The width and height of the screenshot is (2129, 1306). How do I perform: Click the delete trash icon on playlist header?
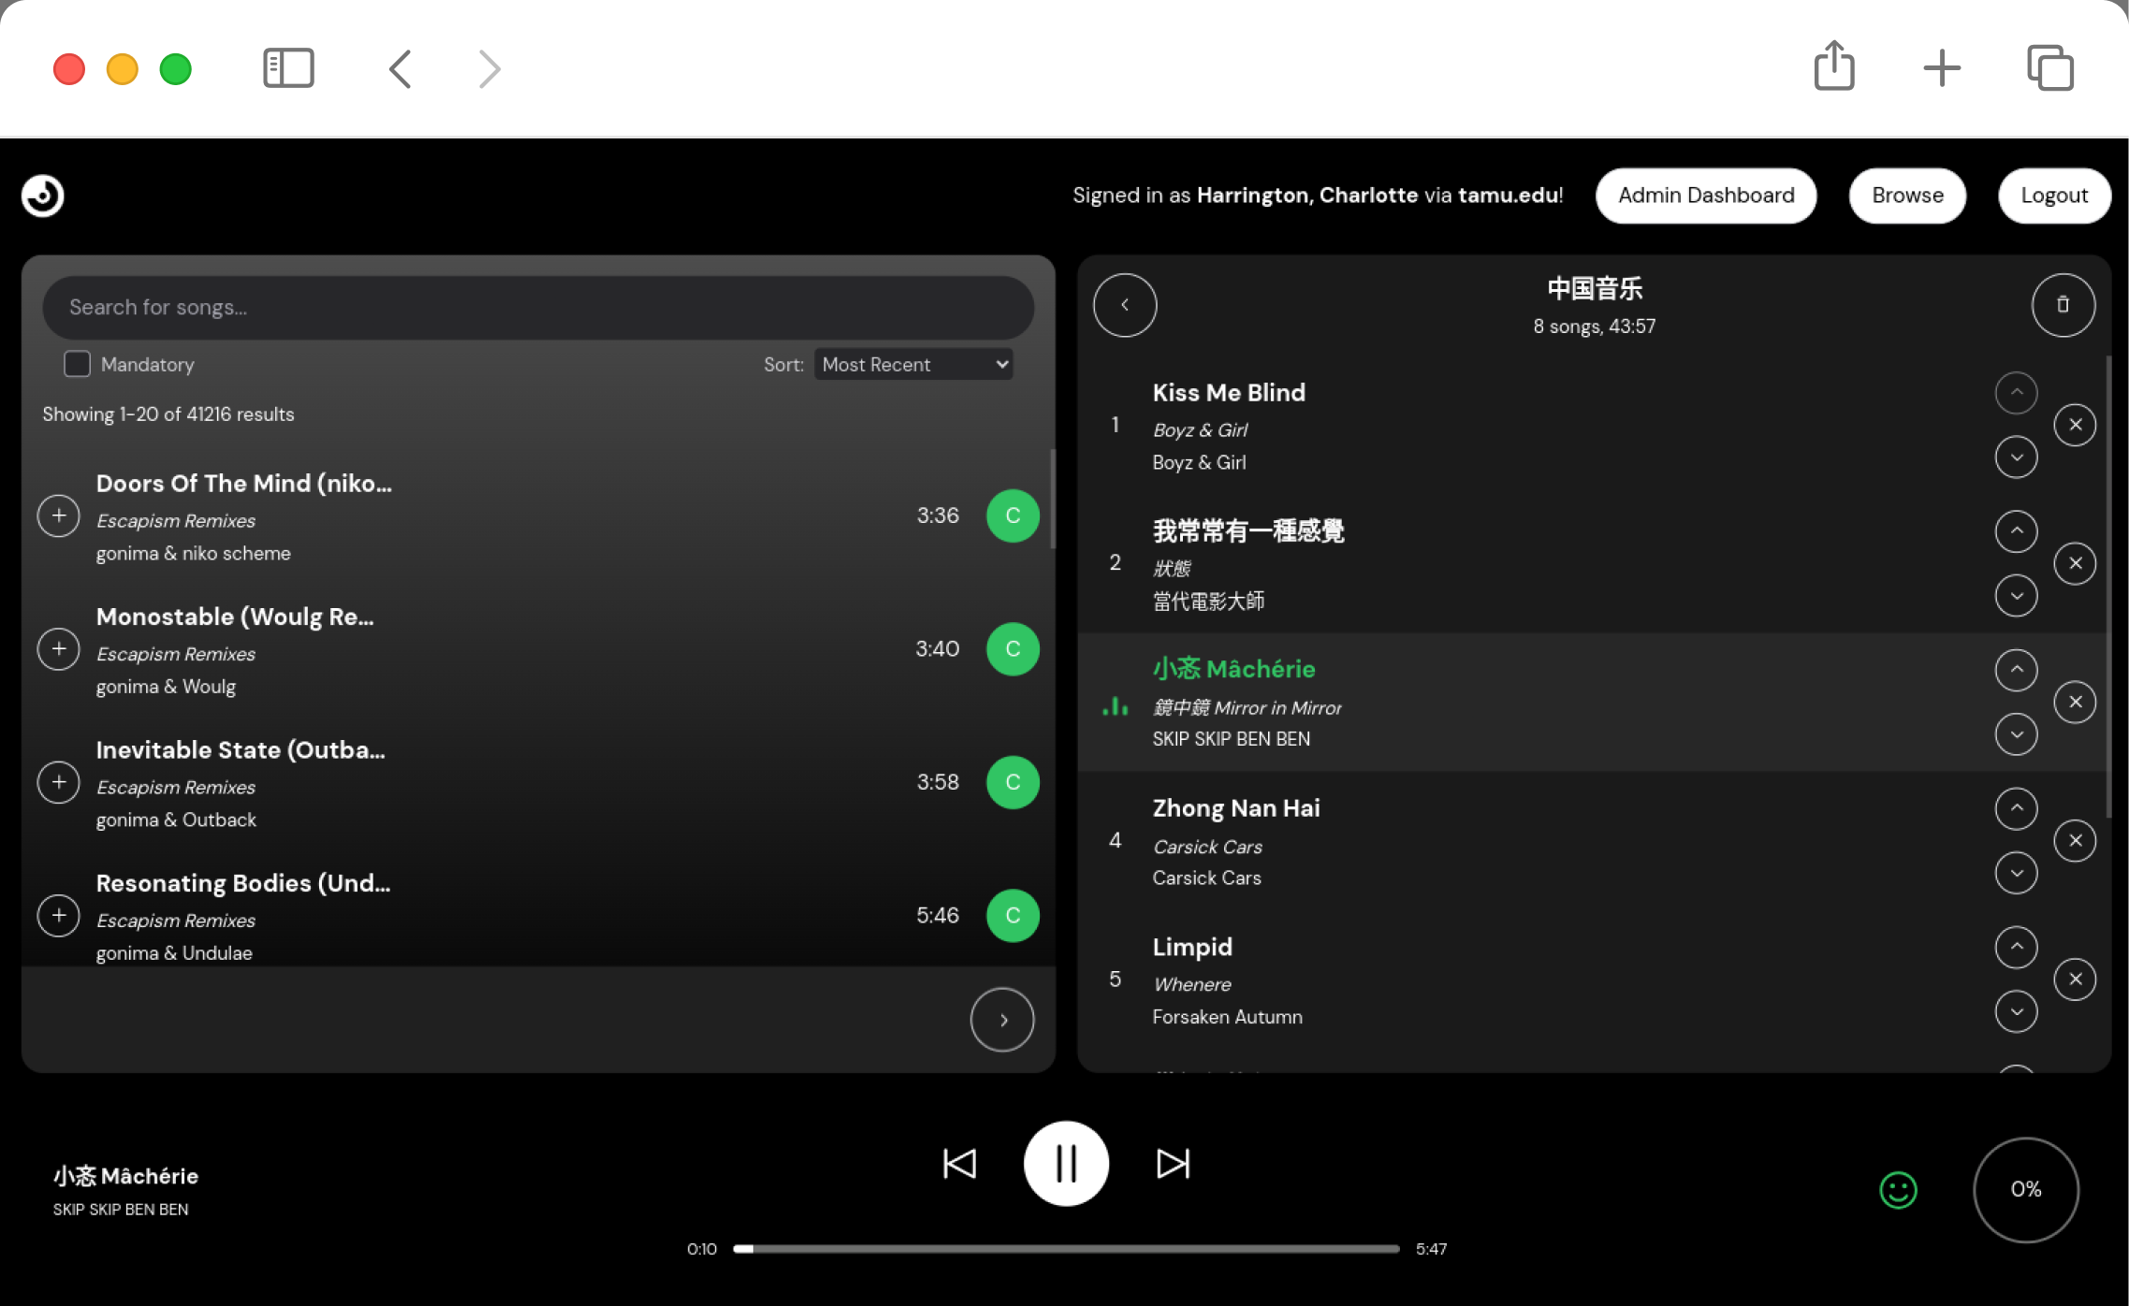tap(2063, 304)
